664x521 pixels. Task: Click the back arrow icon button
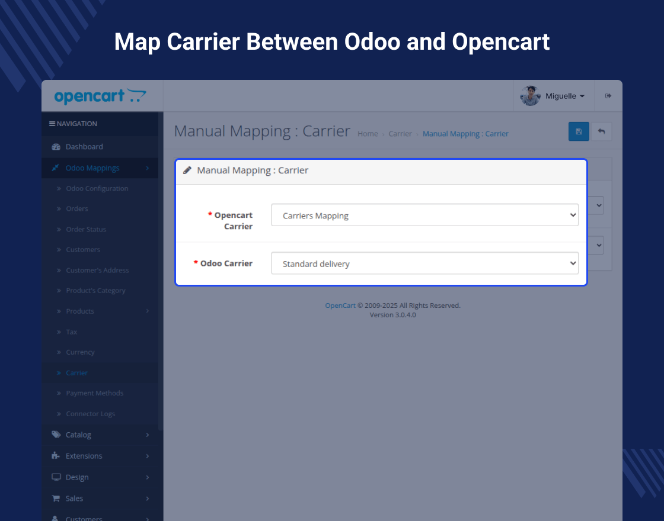click(601, 131)
